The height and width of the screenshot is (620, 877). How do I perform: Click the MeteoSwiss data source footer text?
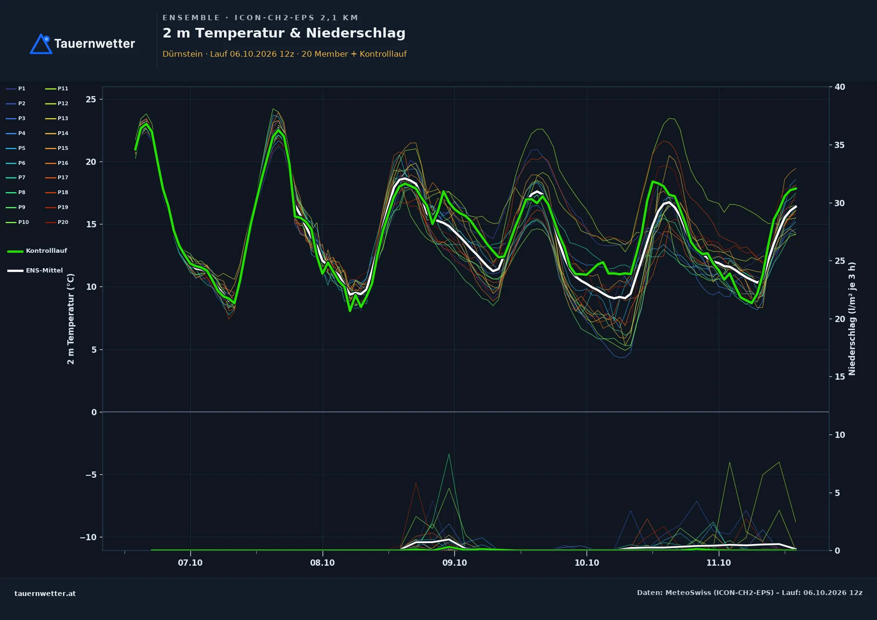[750, 593]
